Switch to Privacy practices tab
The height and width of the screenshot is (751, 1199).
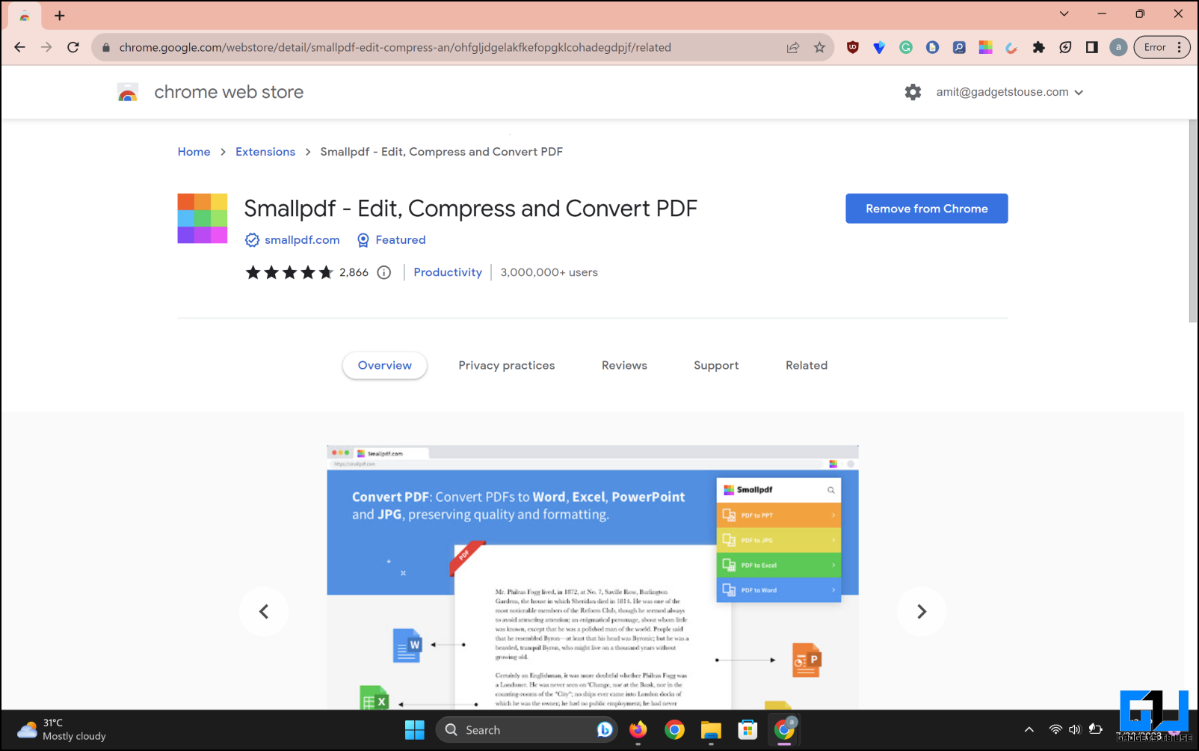(507, 366)
